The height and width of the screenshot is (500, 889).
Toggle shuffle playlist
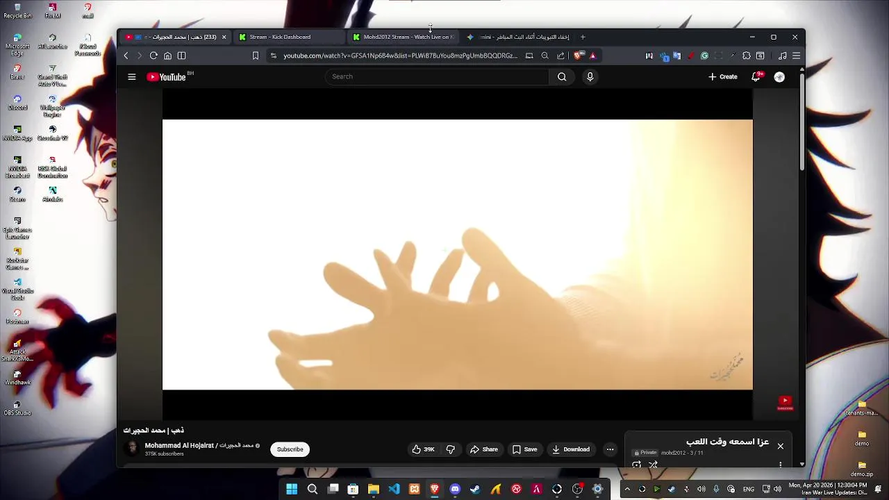(x=653, y=465)
